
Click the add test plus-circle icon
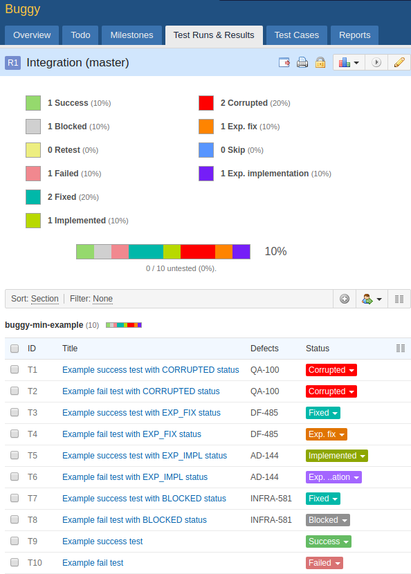click(345, 299)
